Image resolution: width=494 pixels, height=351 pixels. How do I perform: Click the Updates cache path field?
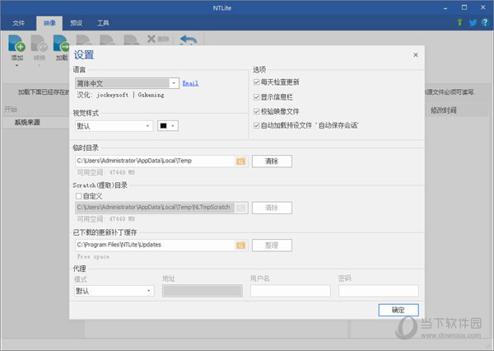pos(156,245)
